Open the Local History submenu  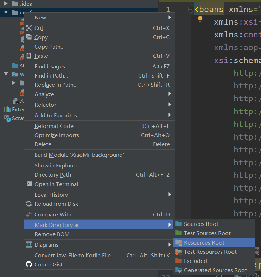[99, 195]
